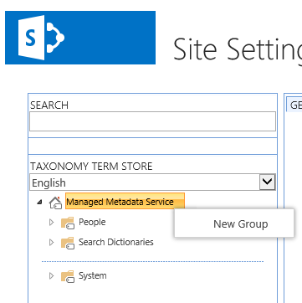Expand the Search Dictionaries group
This screenshot has height=303, width=302.
[x=51, y=243]
